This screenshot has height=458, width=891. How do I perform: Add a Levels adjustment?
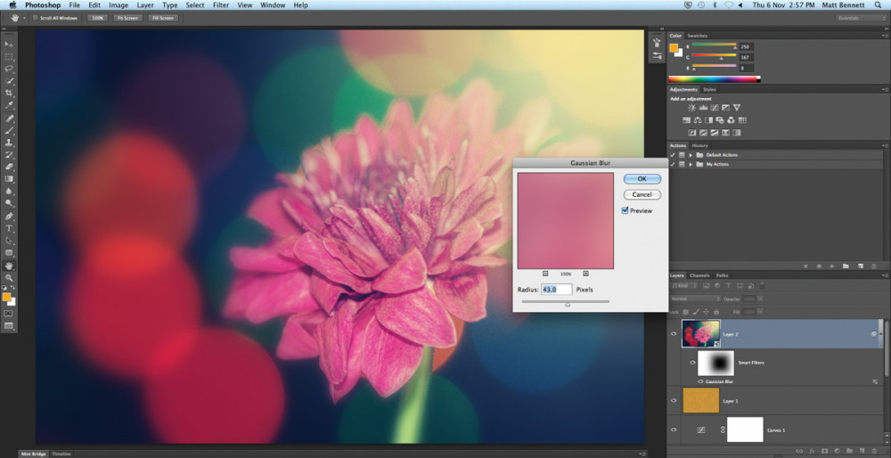703,108
